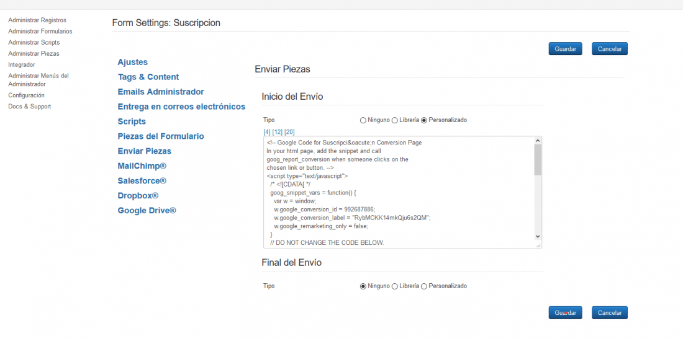
Task: Set textarea size with [20] link
Action: 290,131
